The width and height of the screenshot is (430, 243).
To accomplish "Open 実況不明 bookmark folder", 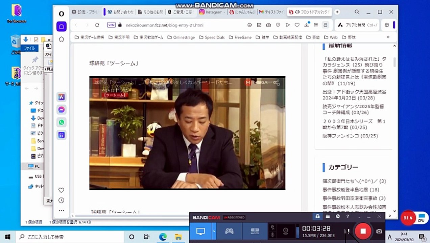I will point(119,37).
